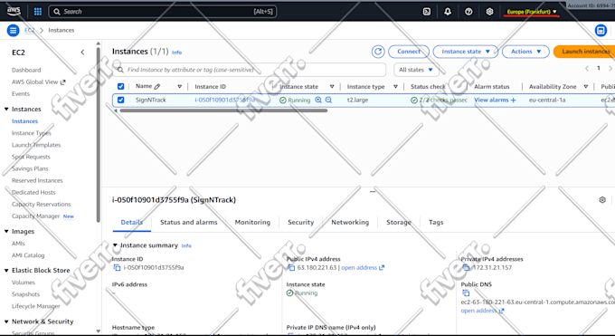Go to the previous page arrow
This screenshot has width=615, height=336.
coord(587,69)
